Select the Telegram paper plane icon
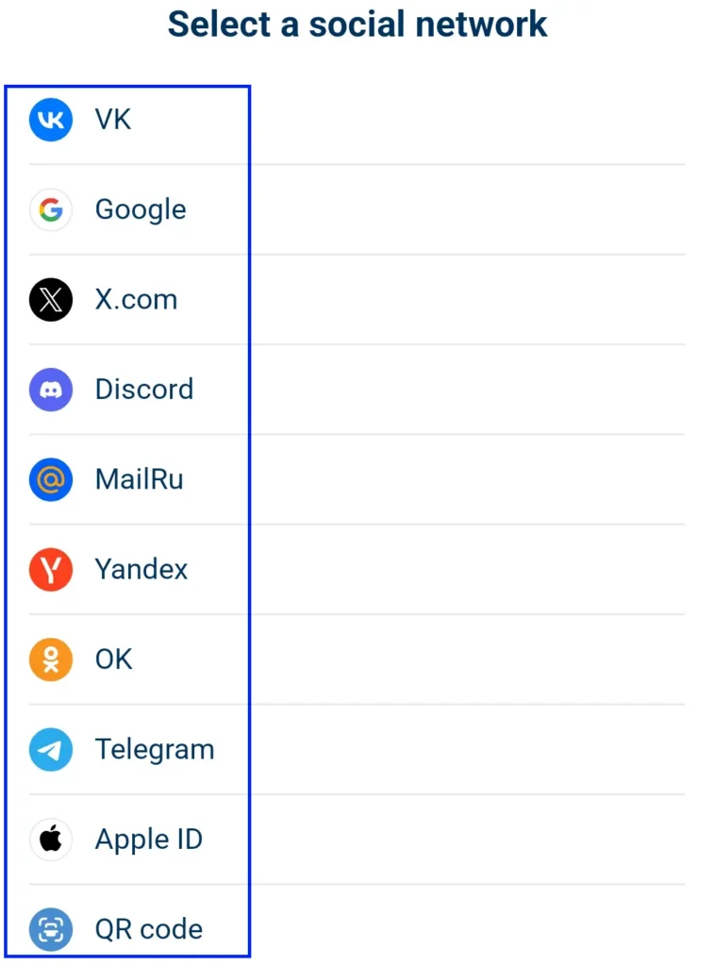The width and height of the screenshot is (714, 966). [51, 749]
